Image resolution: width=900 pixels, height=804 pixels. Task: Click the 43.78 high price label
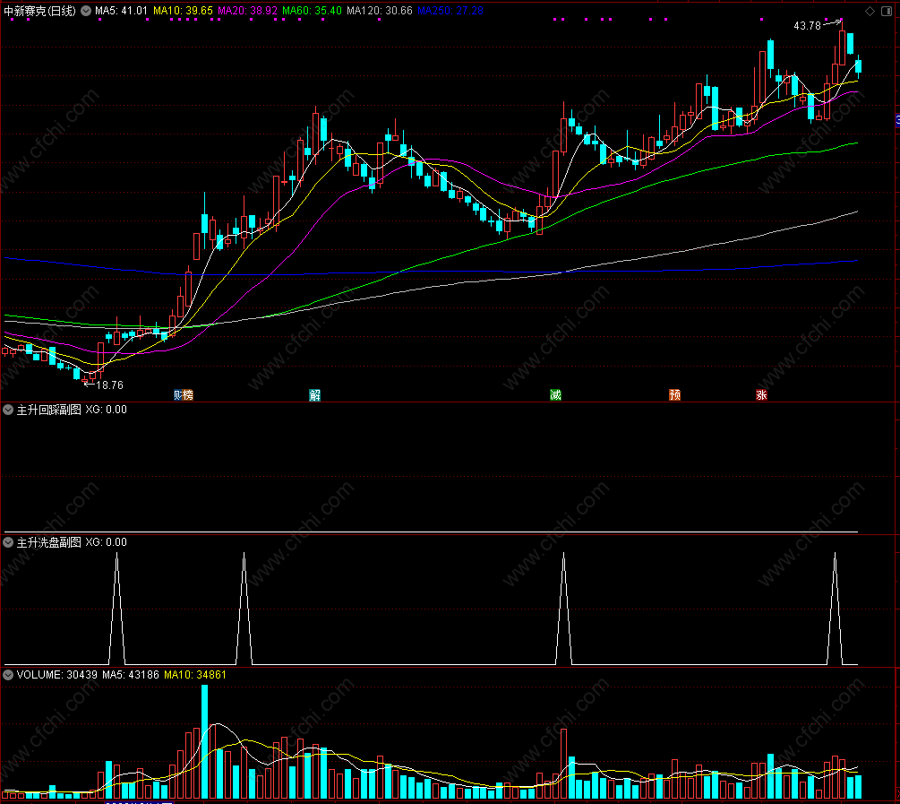pyautogui.click(x=807, y=26)
